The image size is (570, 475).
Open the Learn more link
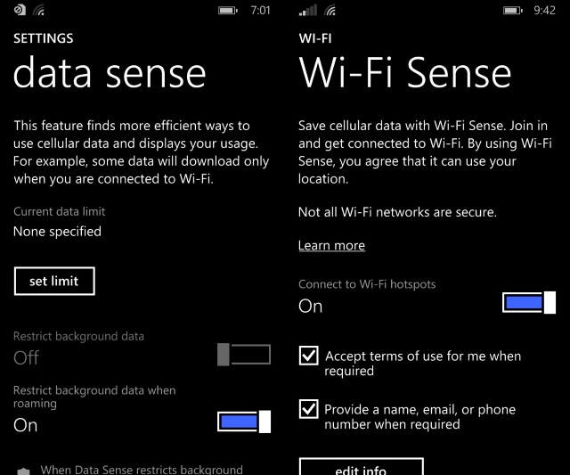click(331, 245)
